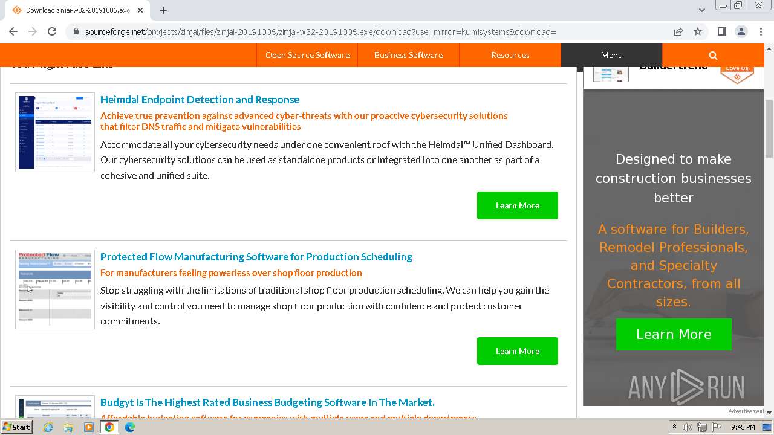
Task: Click the volume speaker tray icon
Action: coord(688,427)
